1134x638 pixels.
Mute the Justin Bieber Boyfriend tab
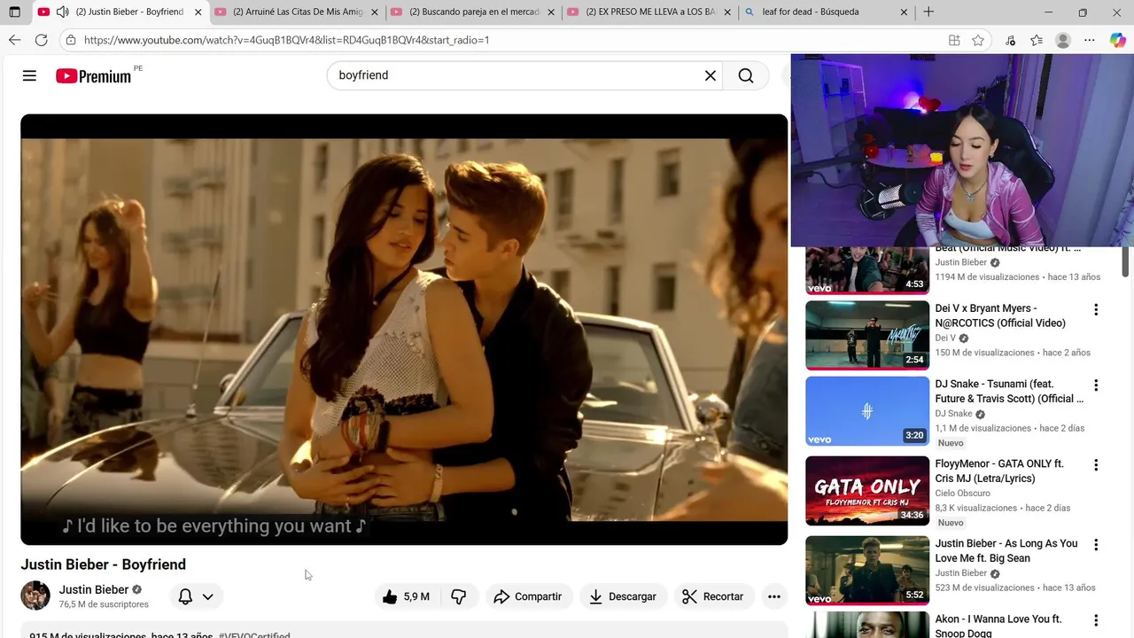coord(62,12)
